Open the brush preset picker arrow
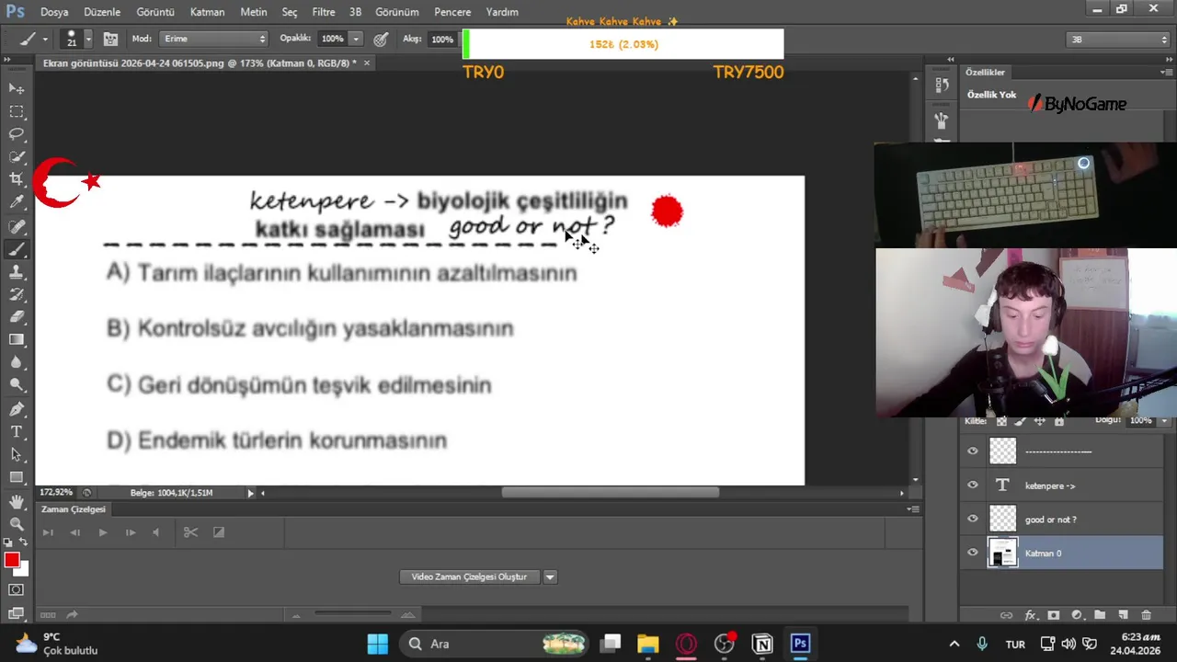1177x662 pixels. point(88,40)
